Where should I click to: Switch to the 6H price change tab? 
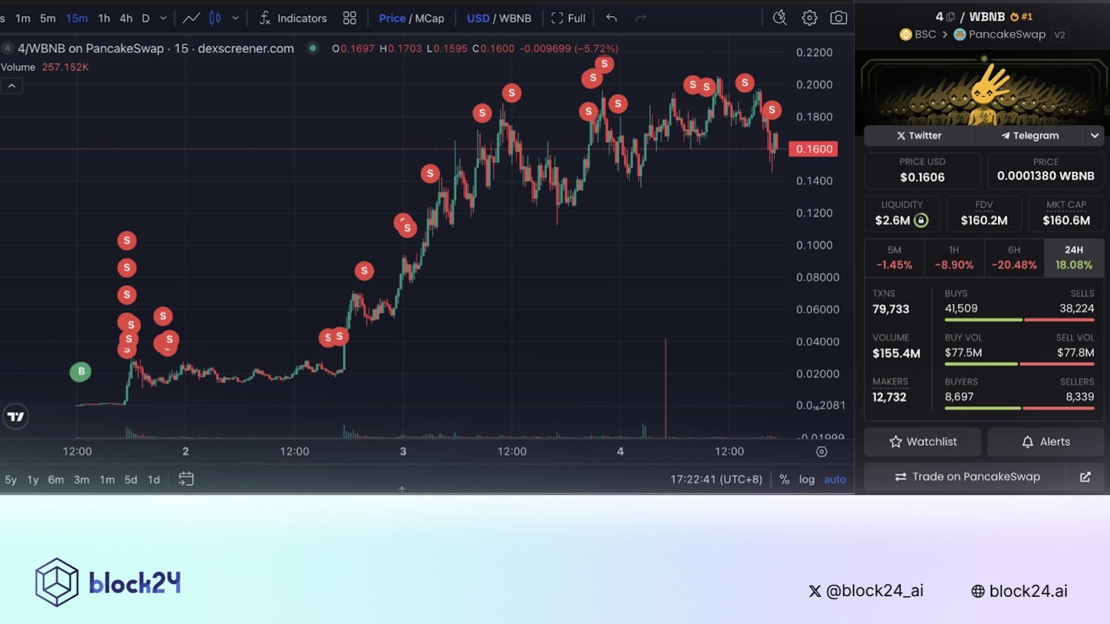[1013, 258]
